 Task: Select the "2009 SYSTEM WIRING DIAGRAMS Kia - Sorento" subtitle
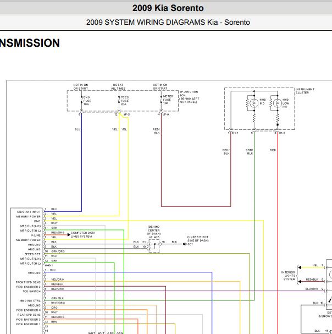(168, 22)
